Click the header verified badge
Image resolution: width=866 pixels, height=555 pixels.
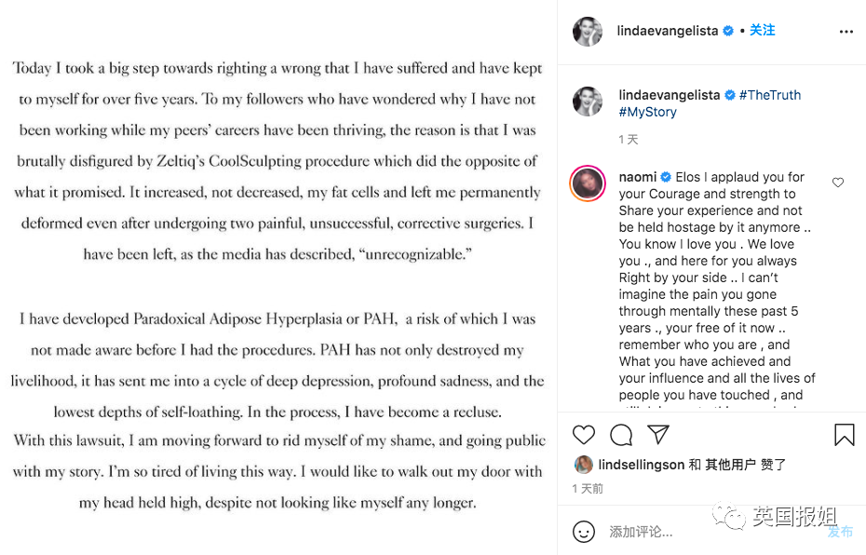[x=728, y=31]
